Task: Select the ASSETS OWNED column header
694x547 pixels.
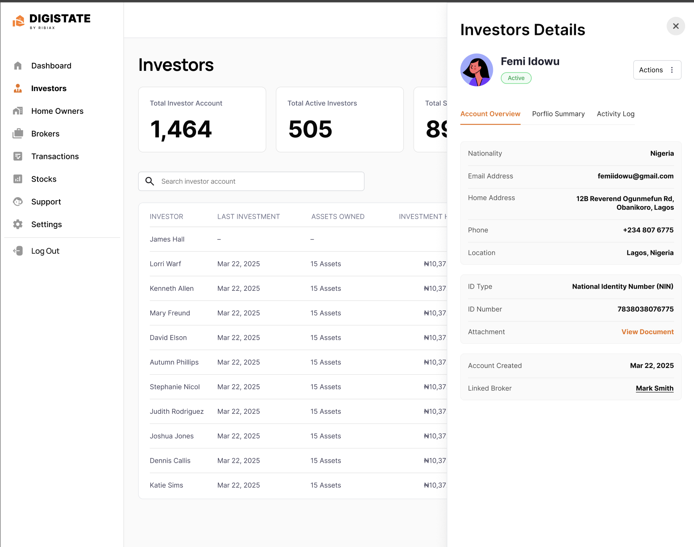Action: click(x=338, y=217)
